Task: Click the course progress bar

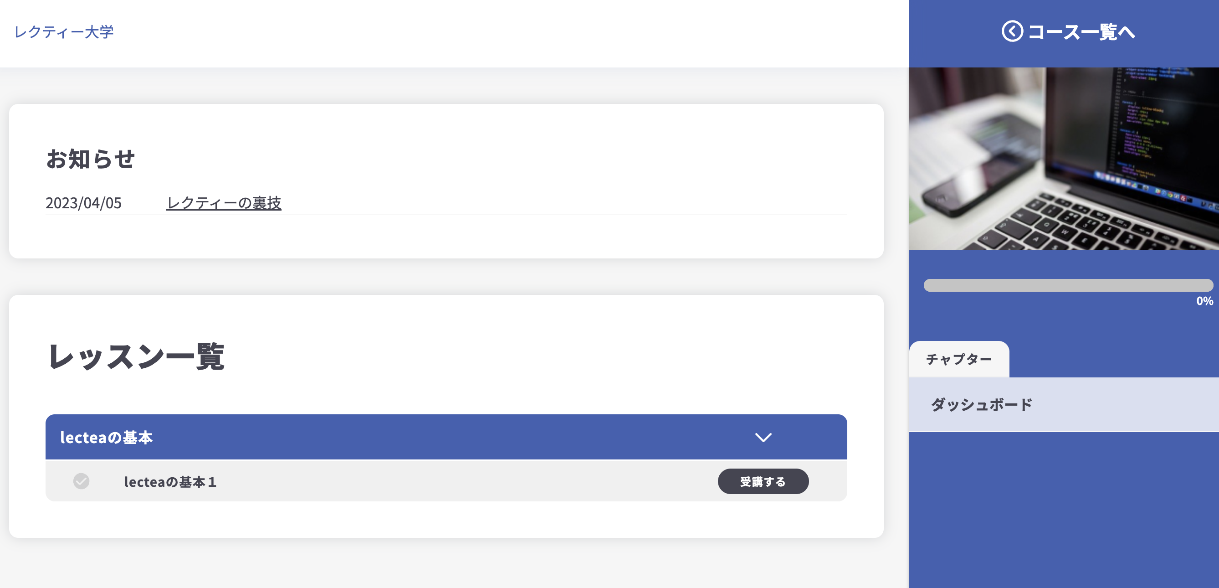Action: click(1068, 285)
